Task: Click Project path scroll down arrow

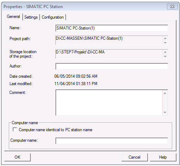Action: [165, 43]
